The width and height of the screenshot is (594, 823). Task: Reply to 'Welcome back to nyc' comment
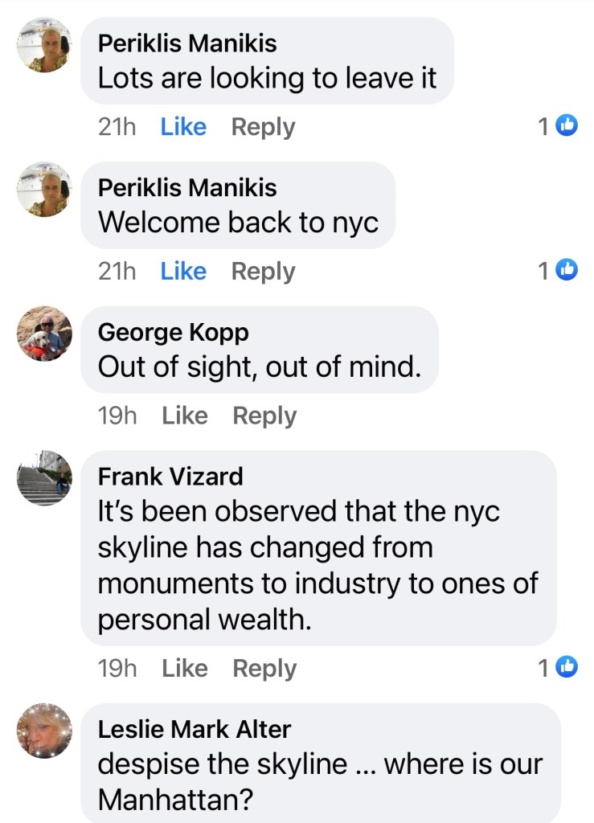[x=263, y=272]
